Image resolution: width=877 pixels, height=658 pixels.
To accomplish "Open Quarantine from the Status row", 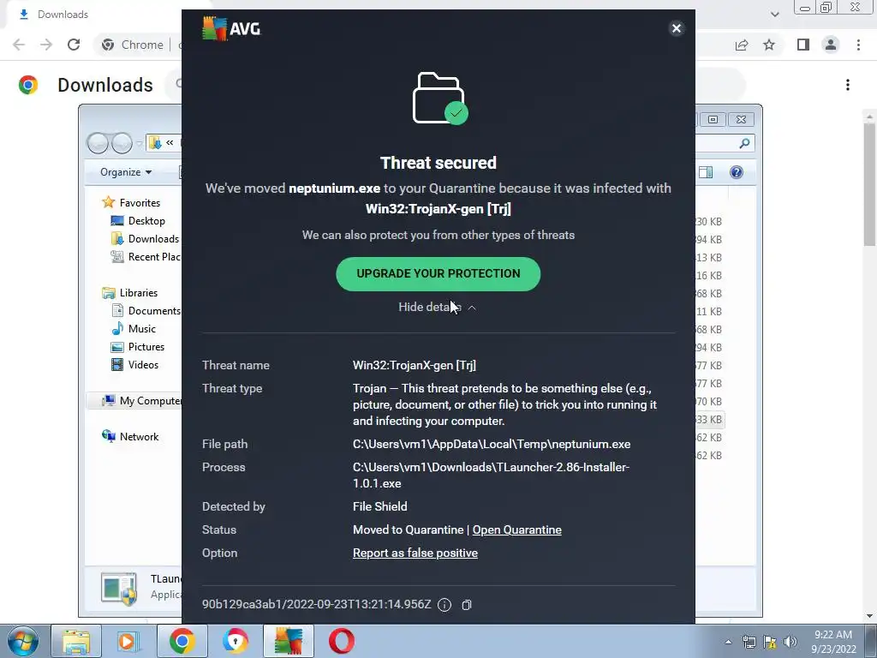I will pos(516,529).
